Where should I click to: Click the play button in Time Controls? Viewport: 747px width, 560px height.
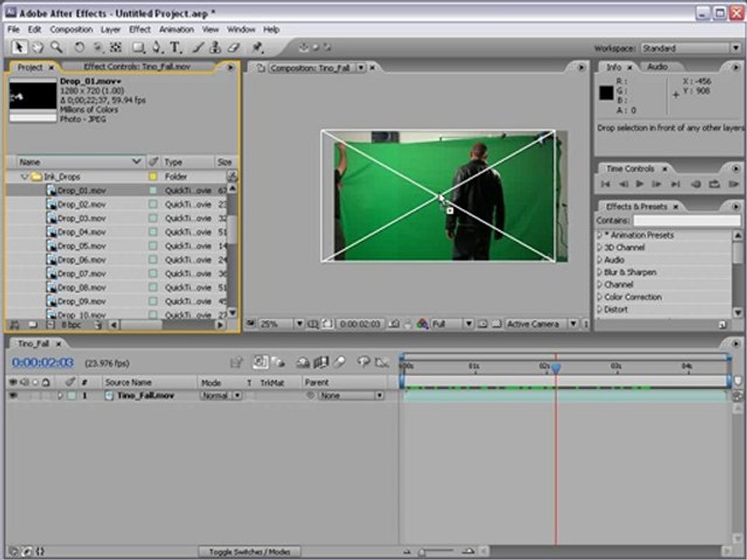pos(640,184)
